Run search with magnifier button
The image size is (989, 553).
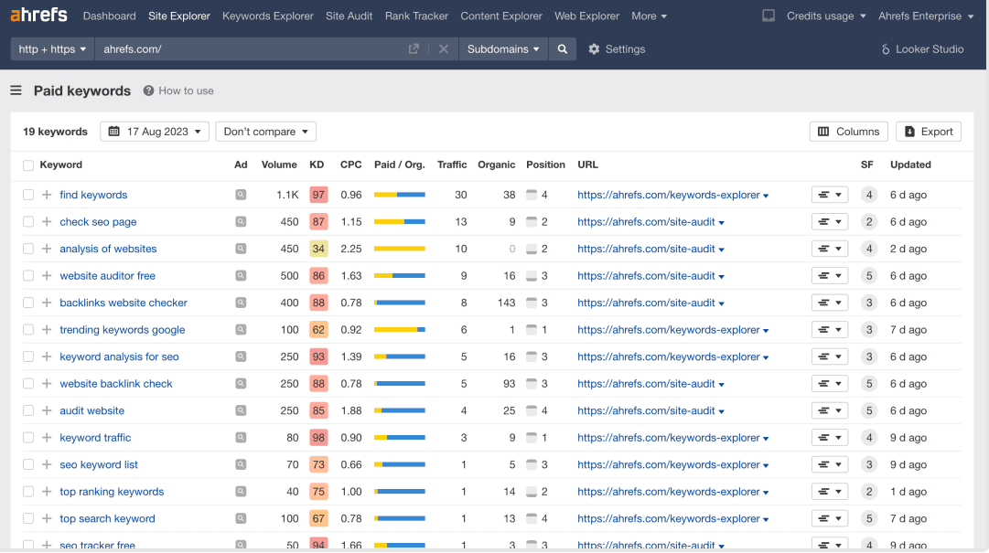pyautogui.click(x=562, y=49)
